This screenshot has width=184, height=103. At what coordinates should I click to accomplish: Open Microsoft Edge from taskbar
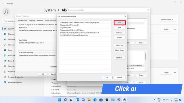[x=95, y=100]
